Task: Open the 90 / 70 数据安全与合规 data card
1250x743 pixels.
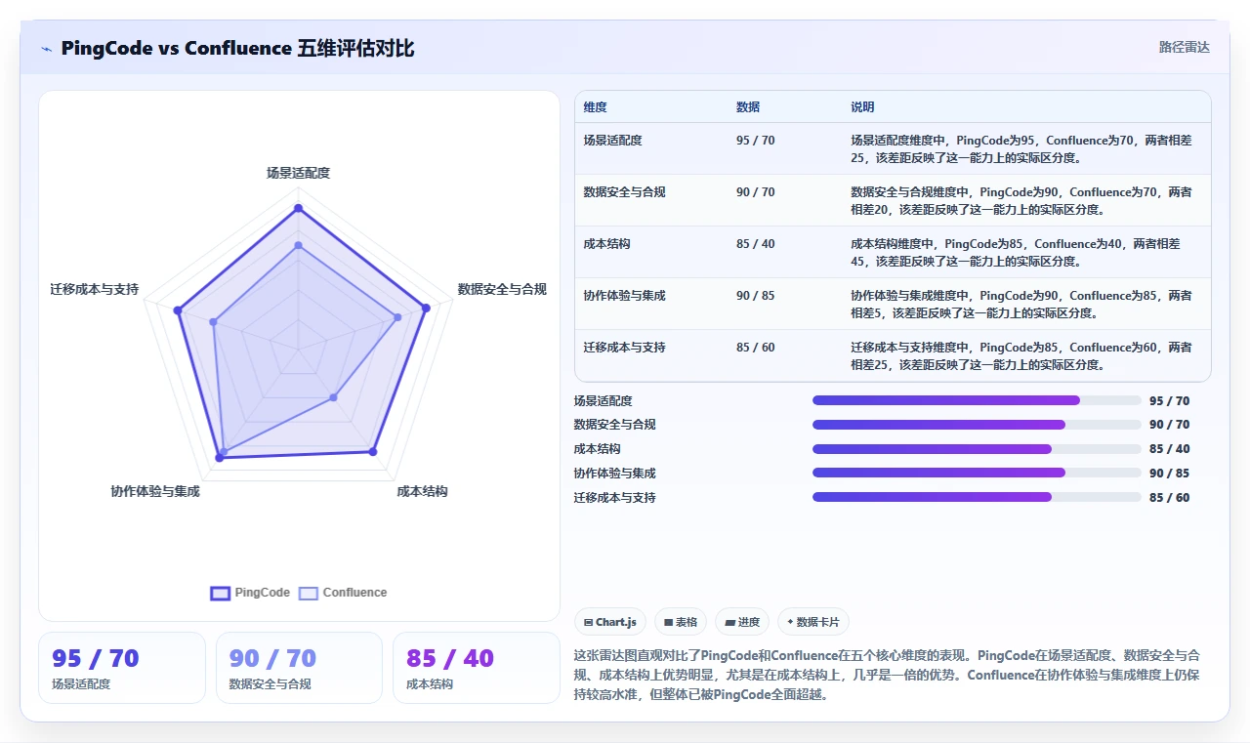Action: click(299, 668)
